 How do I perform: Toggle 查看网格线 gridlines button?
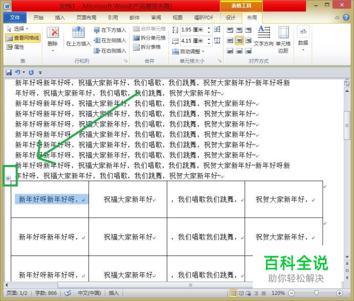[23, 38]
